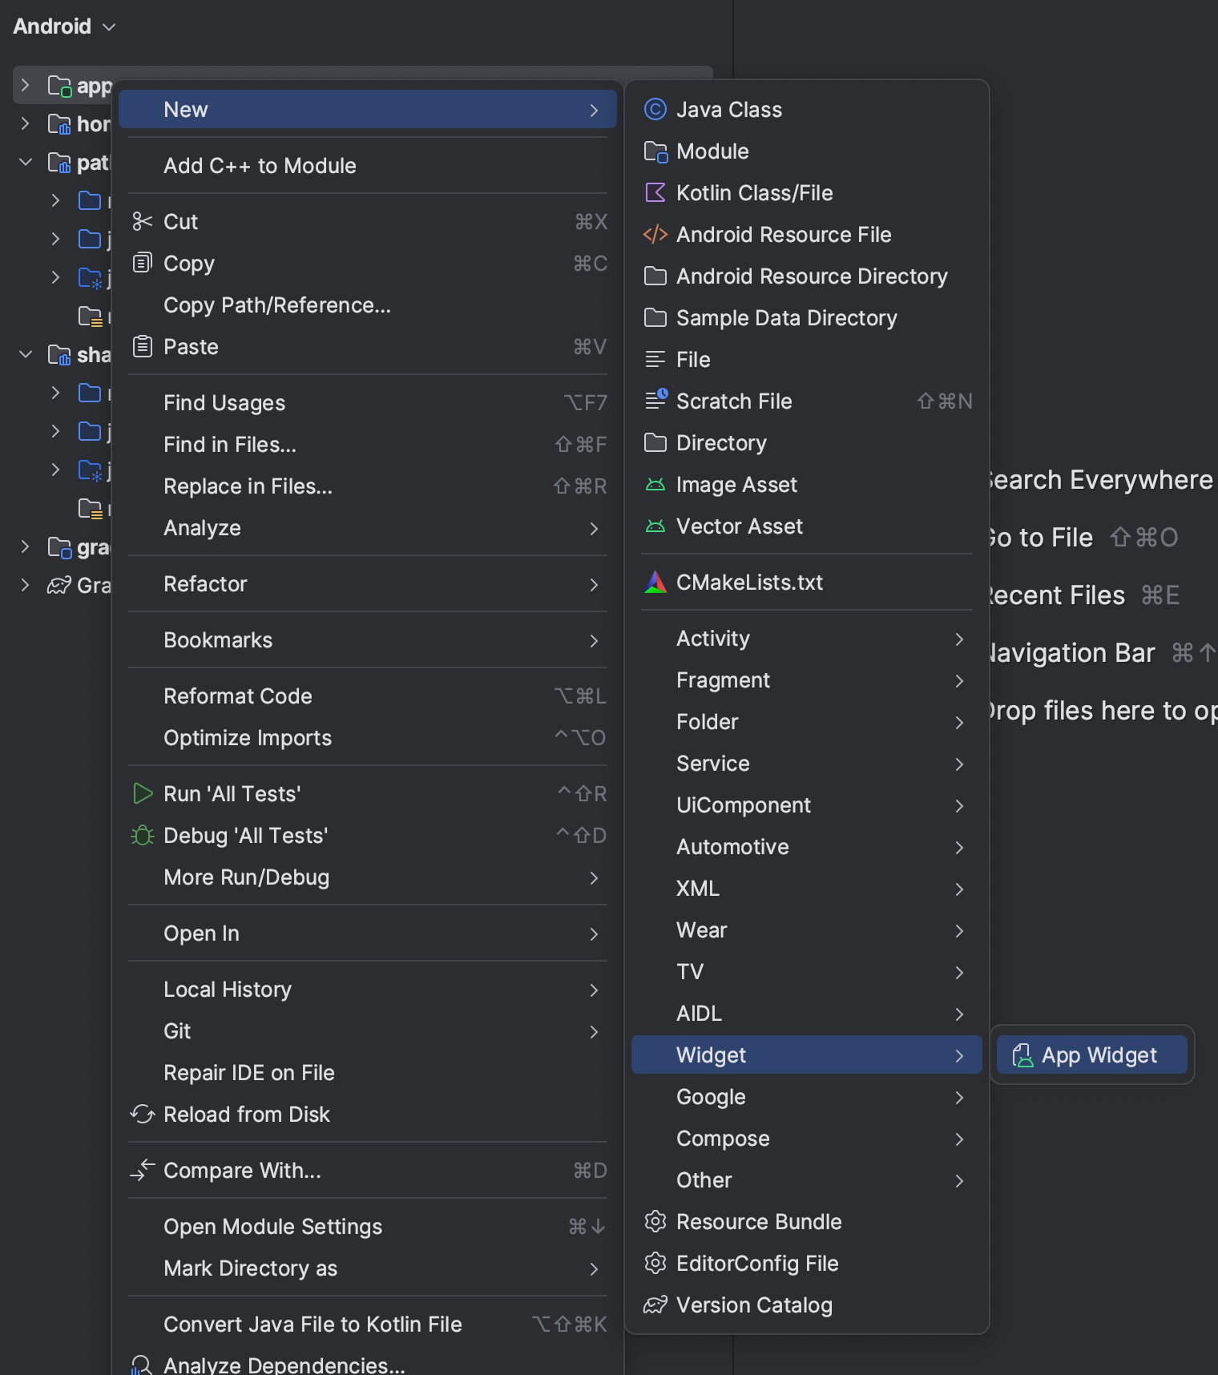Click the Vector Asset android icon

click(x=655, y=526)
